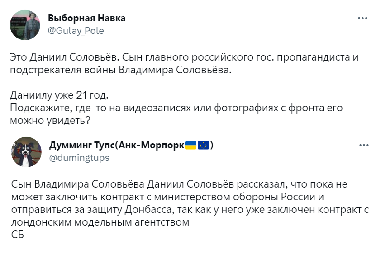Viewport: 376px width, 254px height.
Task: Open more options for Думминг Тупс's tweet
Action: pos(362,146)
